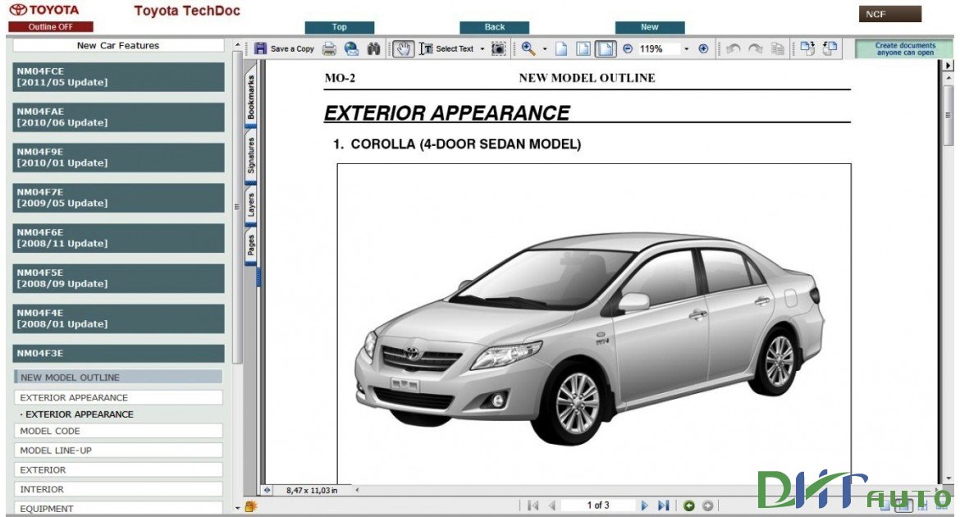Viewport: 960px width, 517px height.
Task: Click grey next view button
Action: [x=708, y=506]
